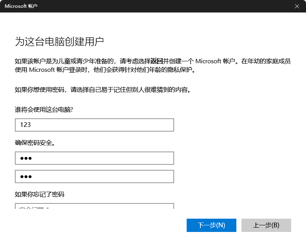Click the 如果你忘记了密码 label
Screen dimensions: 306x246
click(40, 194)
